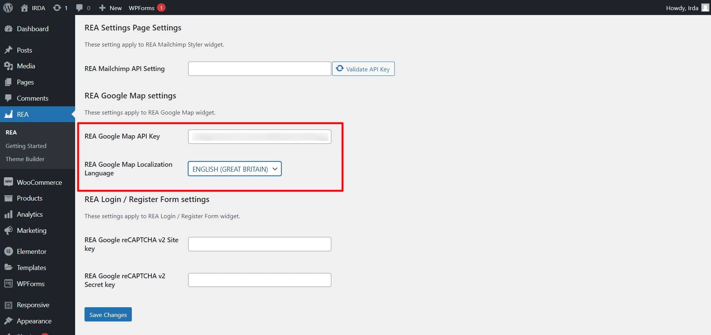Click 'REA Settings Page Settings' heading

133,28
